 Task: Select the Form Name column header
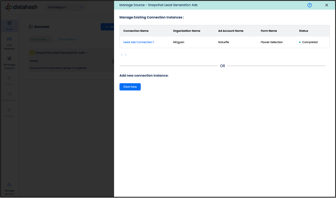click(x=269, y=31)
